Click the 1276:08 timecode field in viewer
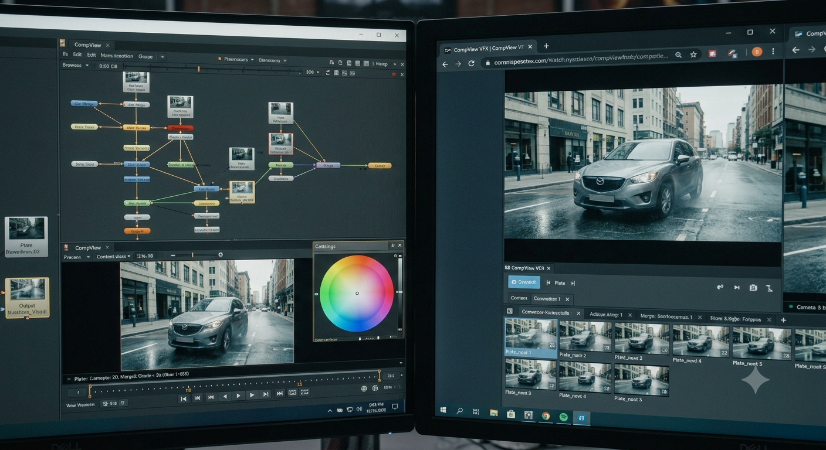 144,256
